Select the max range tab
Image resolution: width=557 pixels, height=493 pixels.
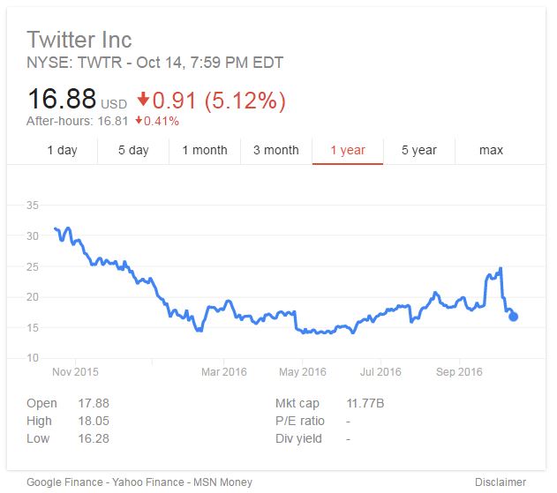pyautogui.click(x=491, y=150)
